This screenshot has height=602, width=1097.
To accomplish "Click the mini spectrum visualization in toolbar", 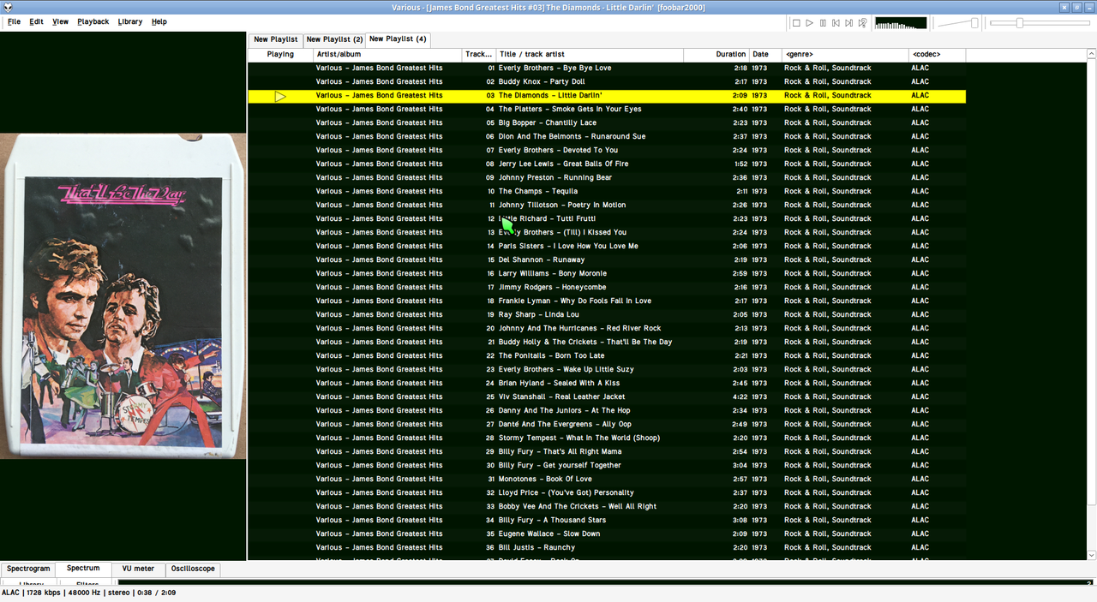I will point(901,23).
